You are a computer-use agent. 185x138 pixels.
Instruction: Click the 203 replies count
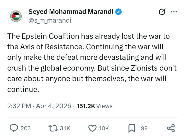tap(25, 128)
